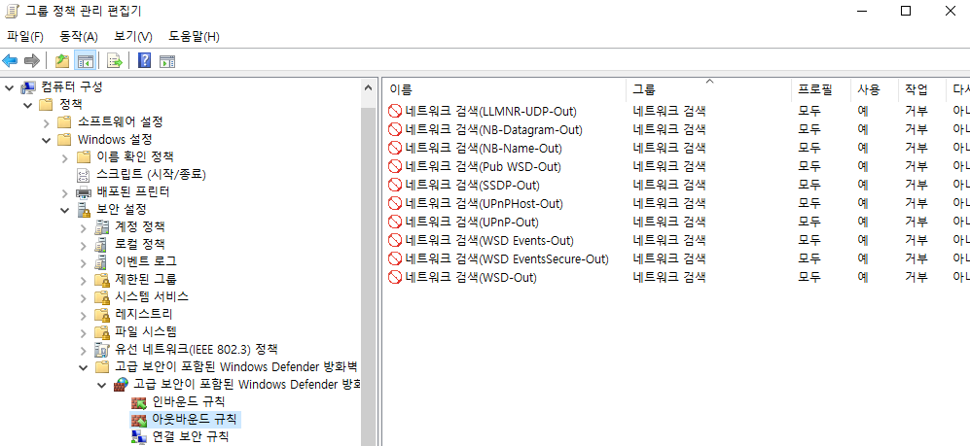Click 네트워크 검색 group cell of NB-Name-Out row
The width and height of the screenshot is (970, 446).
pyautogui.click(x=668, y=149)
